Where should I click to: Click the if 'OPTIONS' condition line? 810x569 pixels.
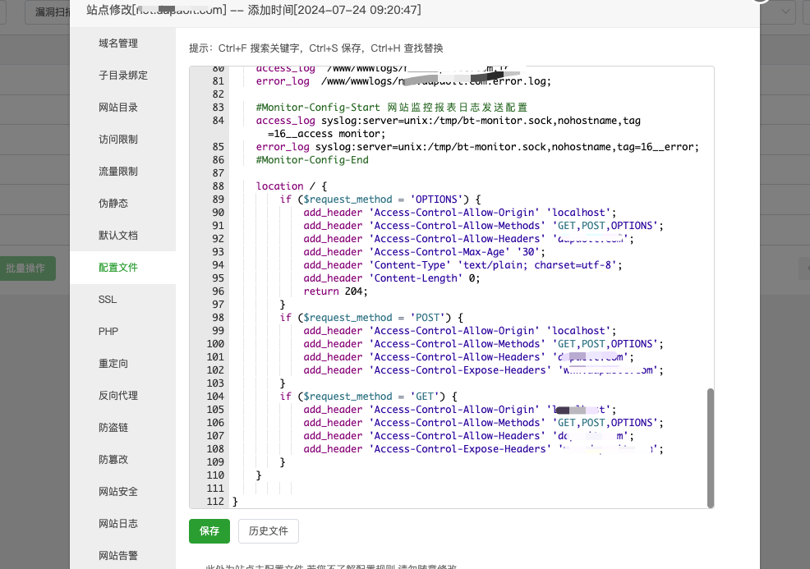(380, 200)
